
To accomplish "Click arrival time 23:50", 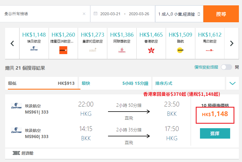I will pos(171,104).
